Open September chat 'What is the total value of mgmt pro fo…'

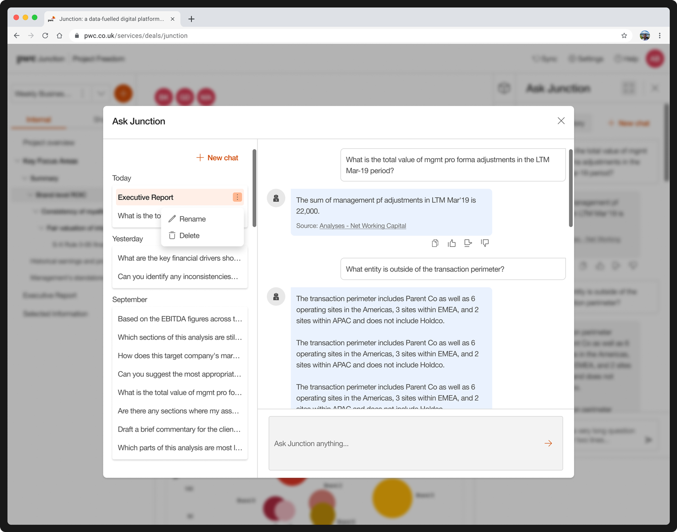[180, 393]
